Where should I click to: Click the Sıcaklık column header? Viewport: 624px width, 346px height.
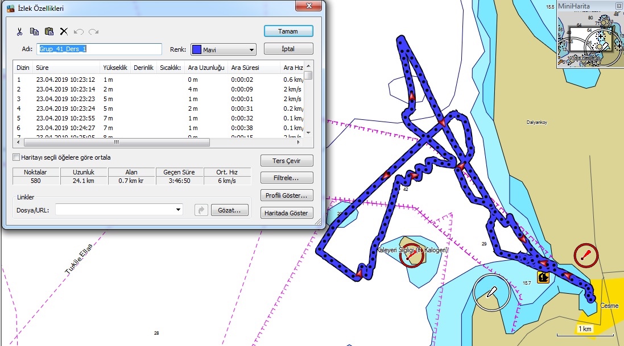pyautogui.click(x=170, y=68)
